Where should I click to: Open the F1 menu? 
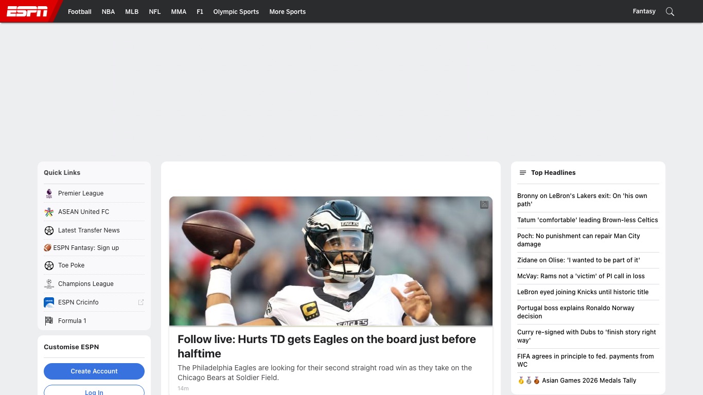point(200,11)
